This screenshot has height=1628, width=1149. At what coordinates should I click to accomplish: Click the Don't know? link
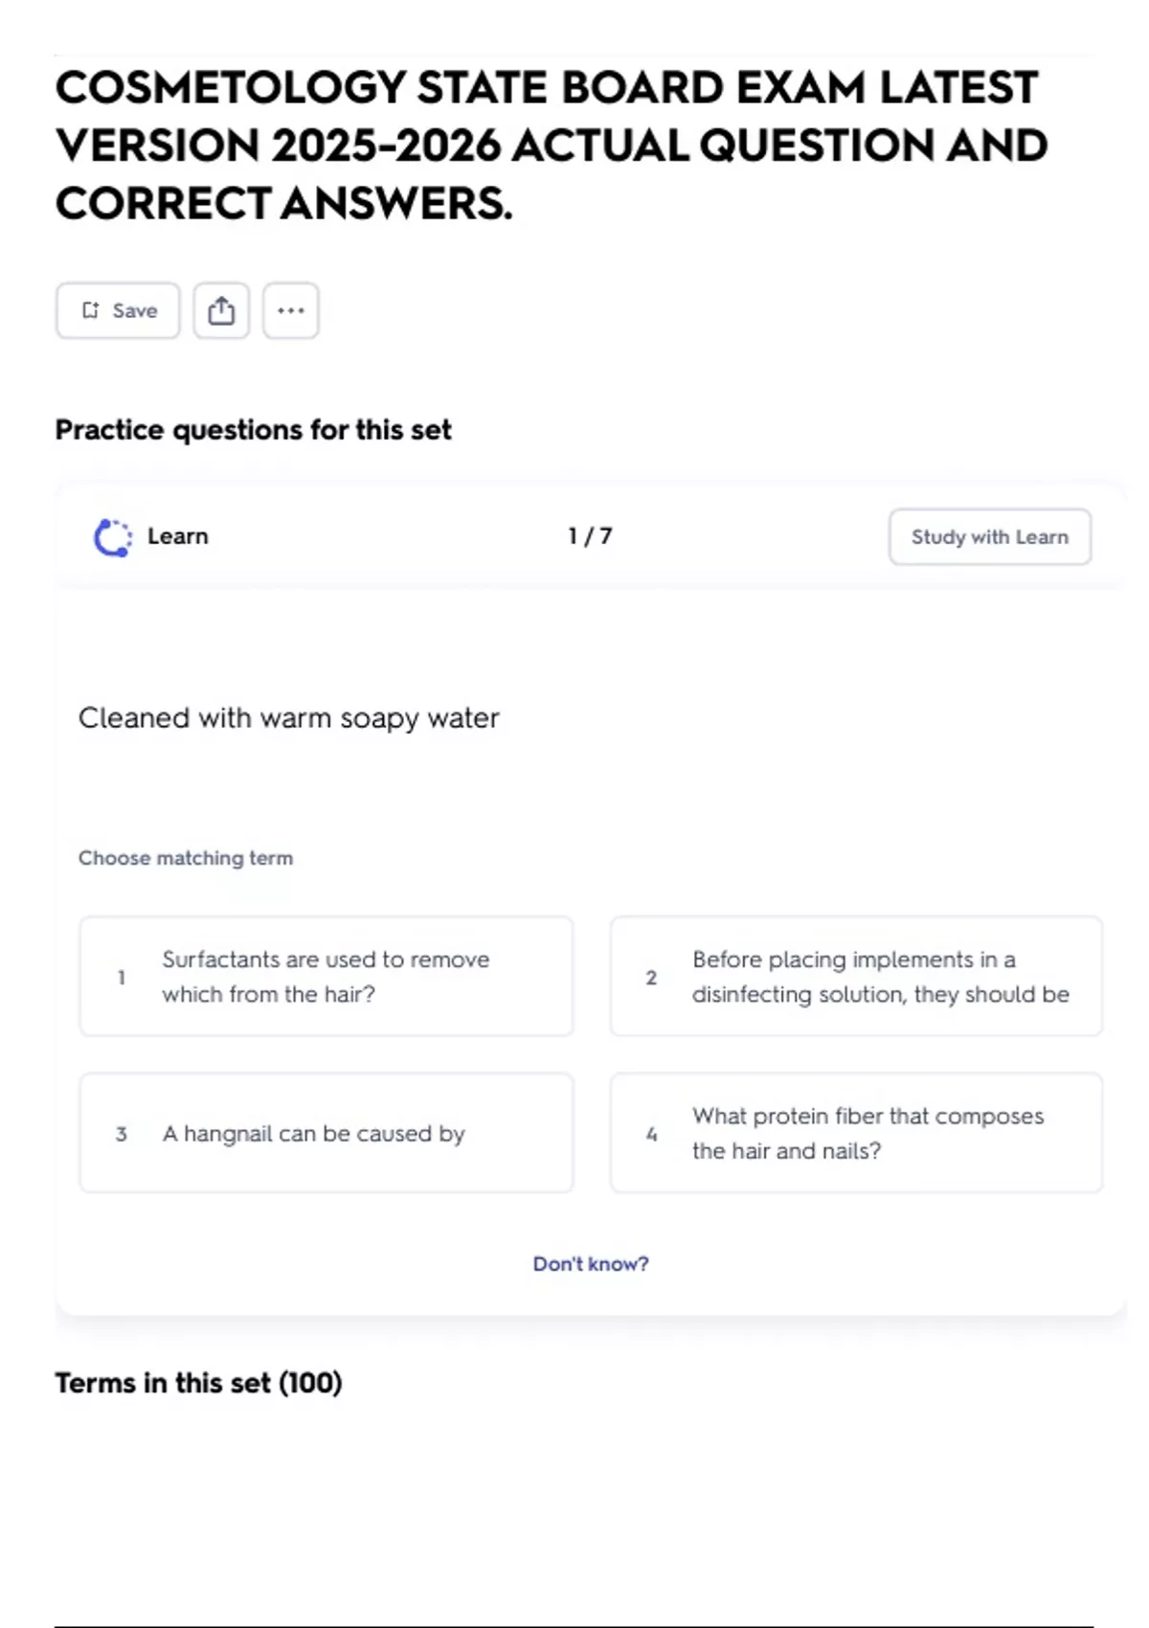click(x=591, y=1264)
